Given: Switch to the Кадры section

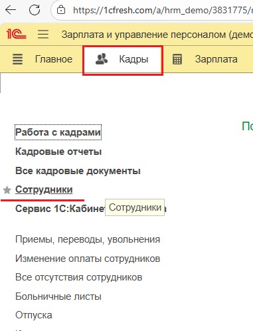Looking at the screenshot, I should point(123,59).
